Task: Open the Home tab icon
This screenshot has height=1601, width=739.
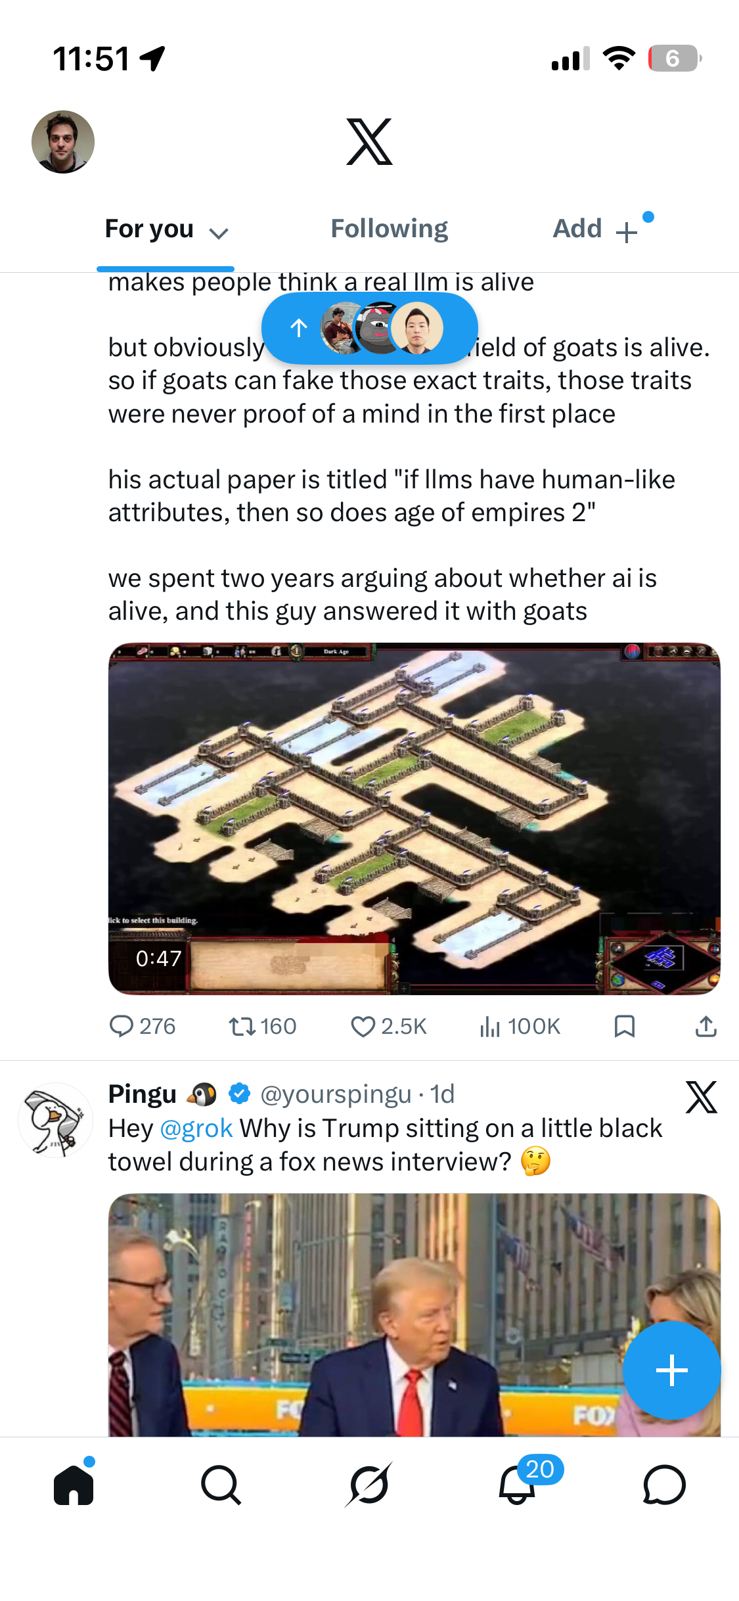Action: pyautogui.click(x=74, y=1485)
